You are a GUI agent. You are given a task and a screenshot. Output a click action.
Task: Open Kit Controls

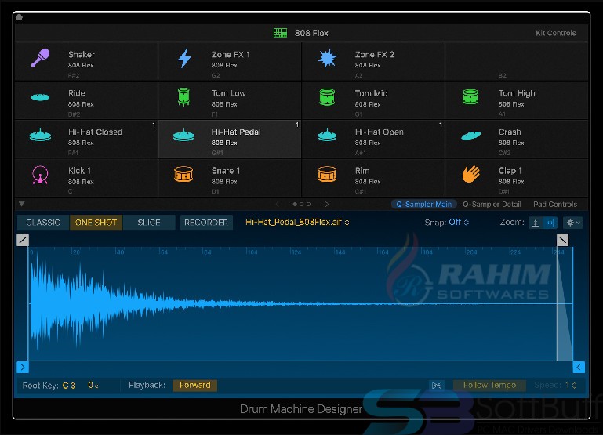pyautogui.click(x=556, y=33)
